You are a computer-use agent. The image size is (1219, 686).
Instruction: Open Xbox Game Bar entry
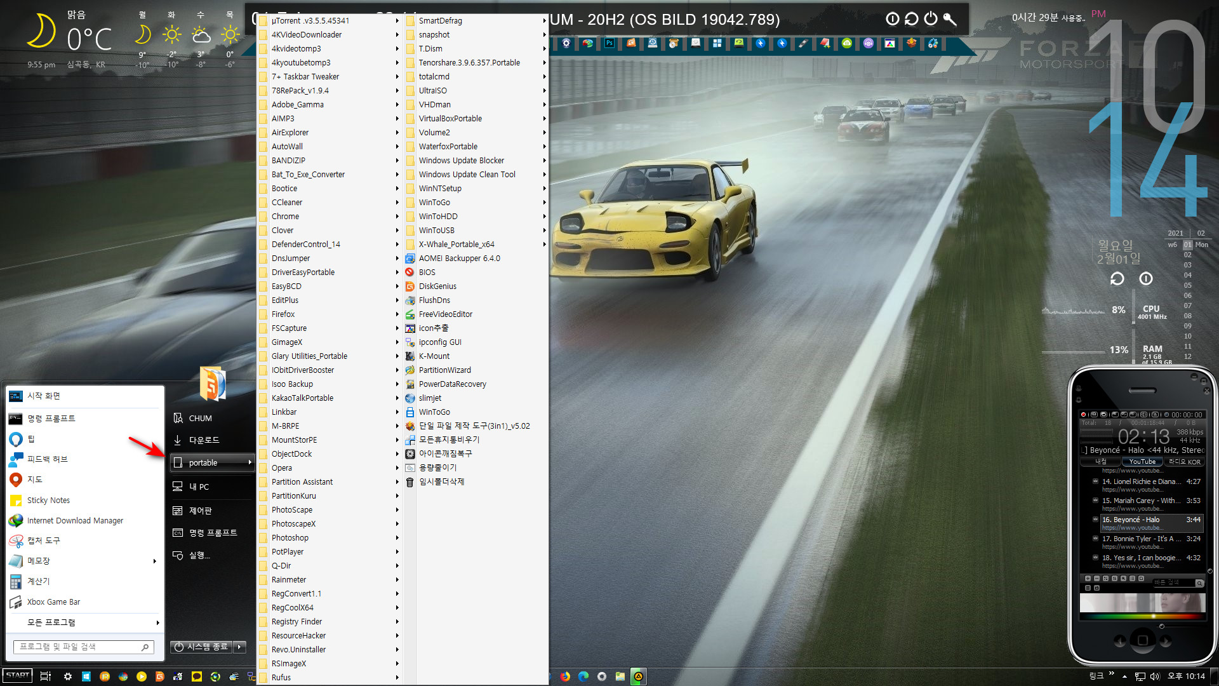[84, 602]
